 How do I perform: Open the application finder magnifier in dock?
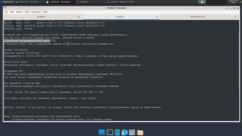point(132,132)
